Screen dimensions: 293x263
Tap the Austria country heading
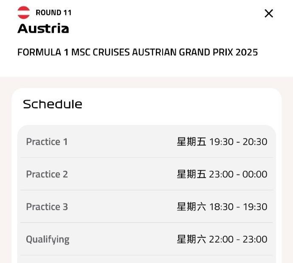[x=43, y=28]
